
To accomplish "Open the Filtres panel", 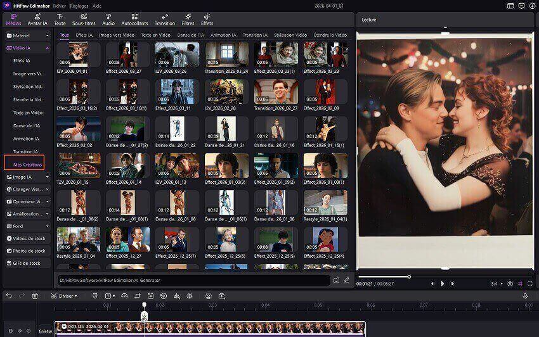I will [186, 19].
